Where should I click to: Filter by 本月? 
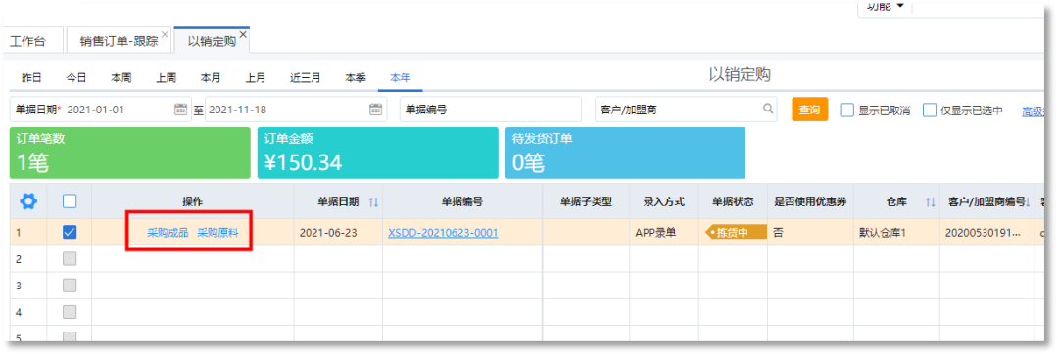(211, 78)
